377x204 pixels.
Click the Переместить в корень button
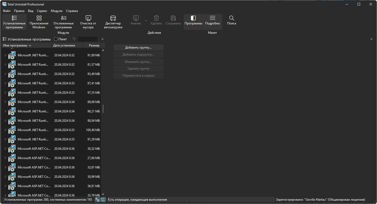tap(138, 76)
